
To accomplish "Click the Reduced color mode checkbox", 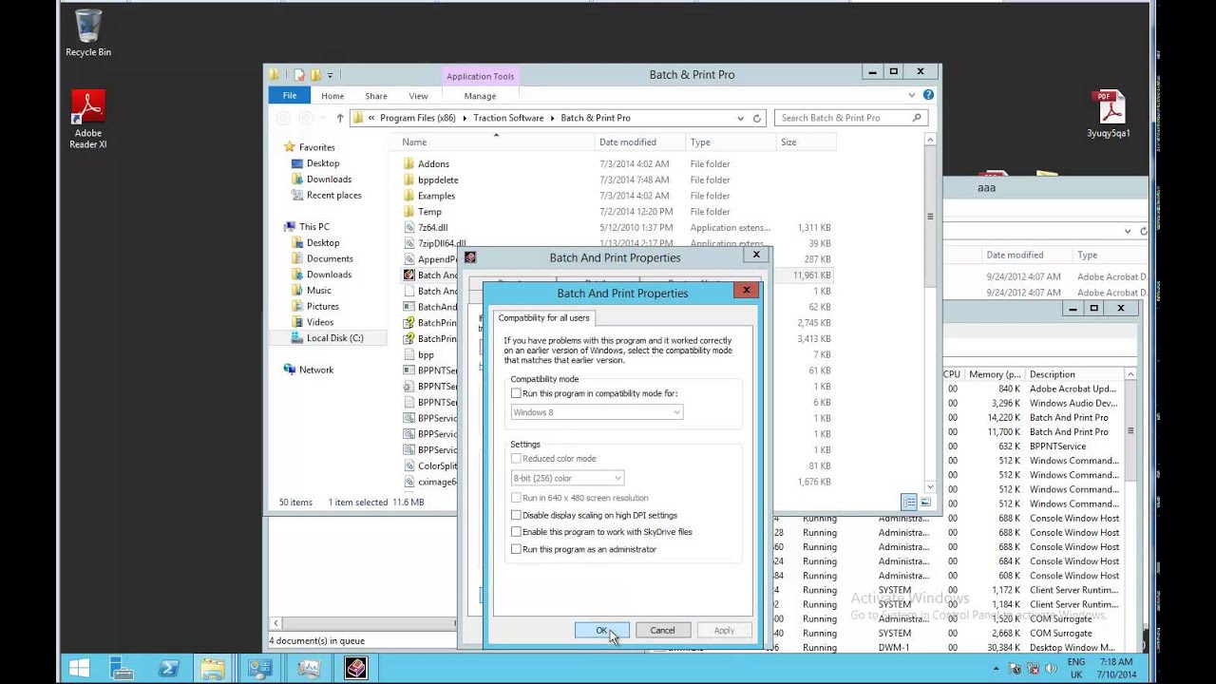I will 516,459.
